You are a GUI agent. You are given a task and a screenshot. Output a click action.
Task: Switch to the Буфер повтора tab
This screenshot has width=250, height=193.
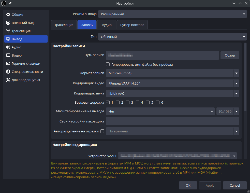click(x=132, y=25)
